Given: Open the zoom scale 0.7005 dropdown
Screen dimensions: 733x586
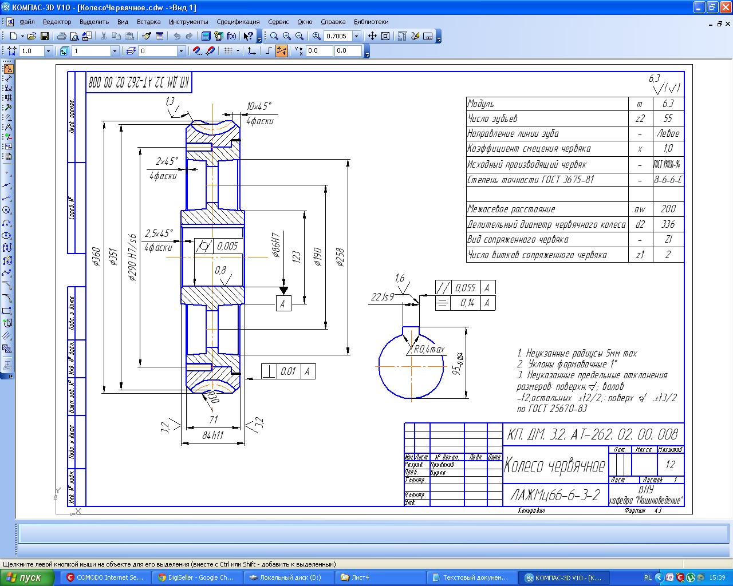Looking at the screenshot, I should (357, 36).
